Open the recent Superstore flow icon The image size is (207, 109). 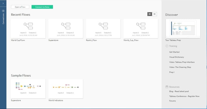point(66,26)
